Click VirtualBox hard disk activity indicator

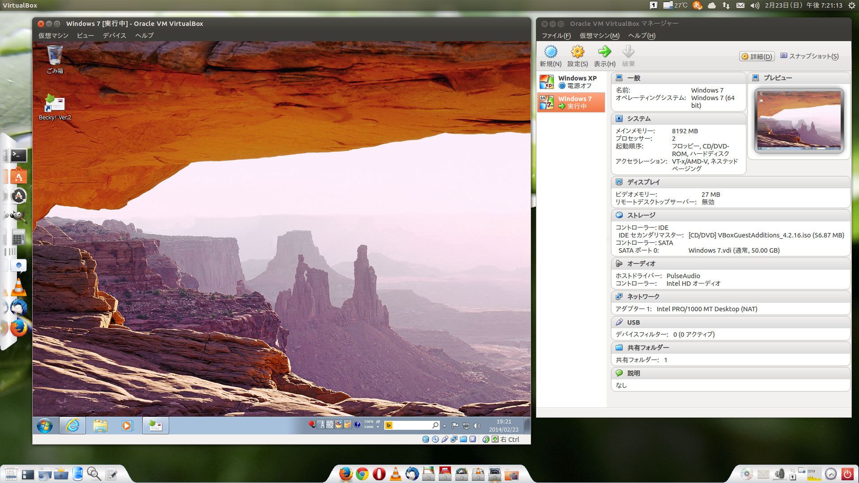(425, 439)
